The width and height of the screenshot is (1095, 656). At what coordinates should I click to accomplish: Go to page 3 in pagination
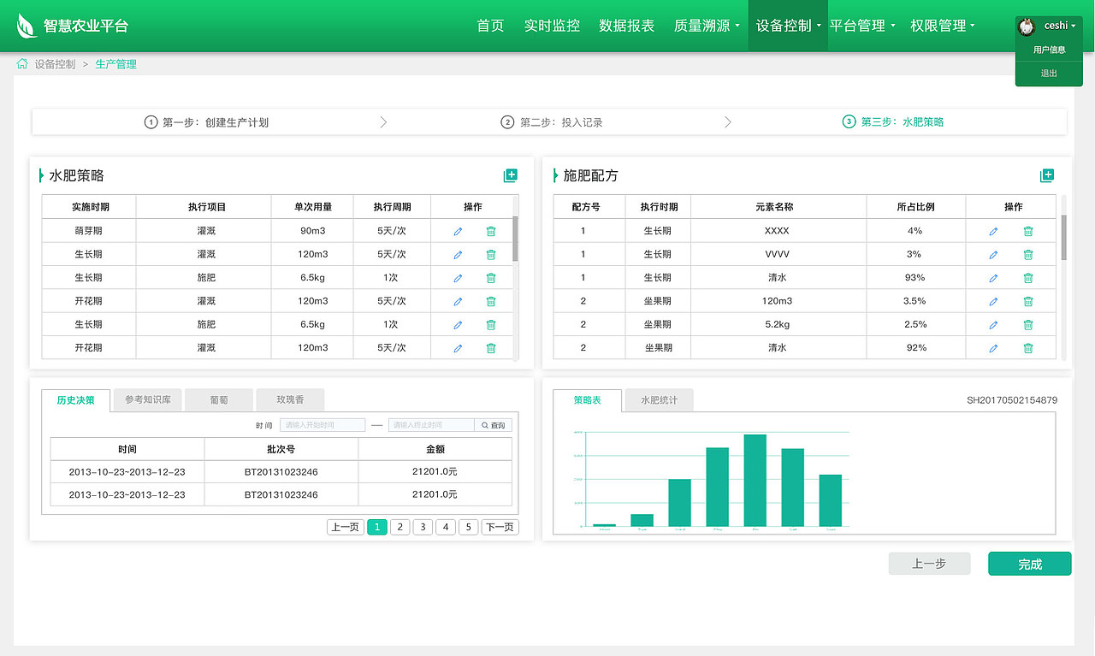coord(423,527)
